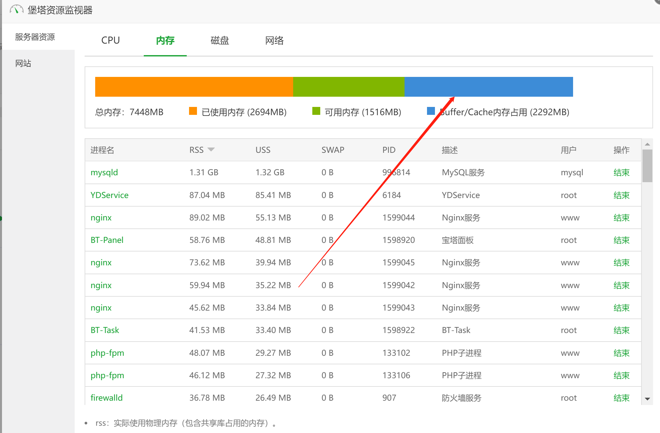The height and width of the screenshot is (433, 660).
Task: Click the blue Buffer/Cache legend square
Action: point(431,111)
